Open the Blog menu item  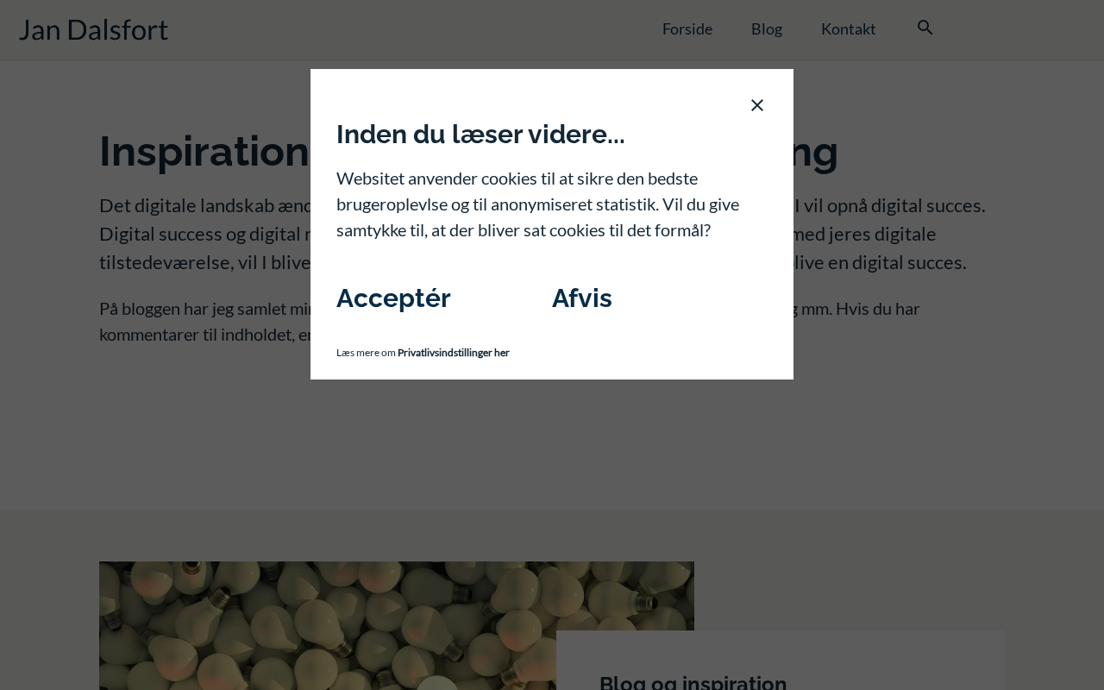click(x=767, y=29)
